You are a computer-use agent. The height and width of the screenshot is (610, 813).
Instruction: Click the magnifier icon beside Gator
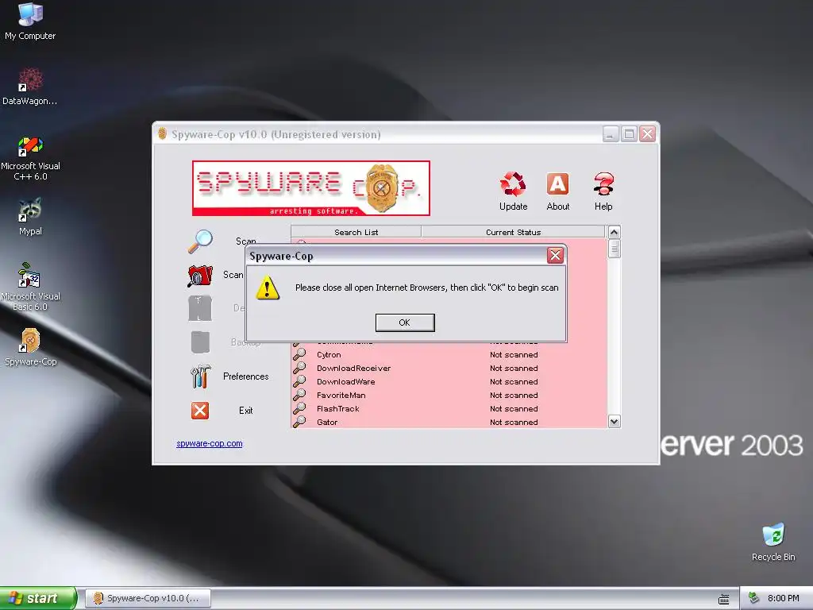(x=299, y=422)
